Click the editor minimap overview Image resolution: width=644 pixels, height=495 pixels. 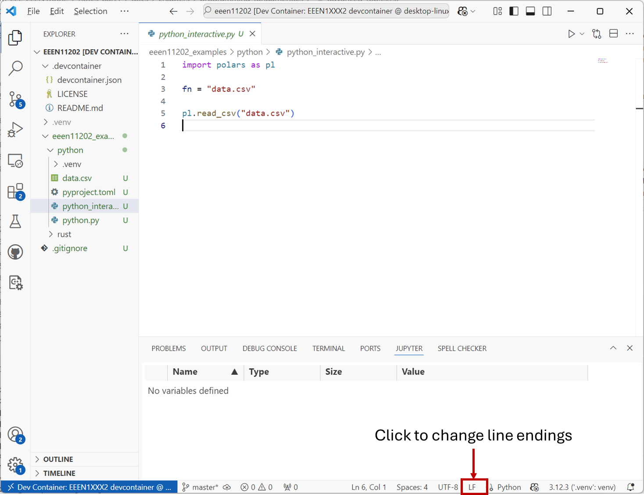point(603,61)
